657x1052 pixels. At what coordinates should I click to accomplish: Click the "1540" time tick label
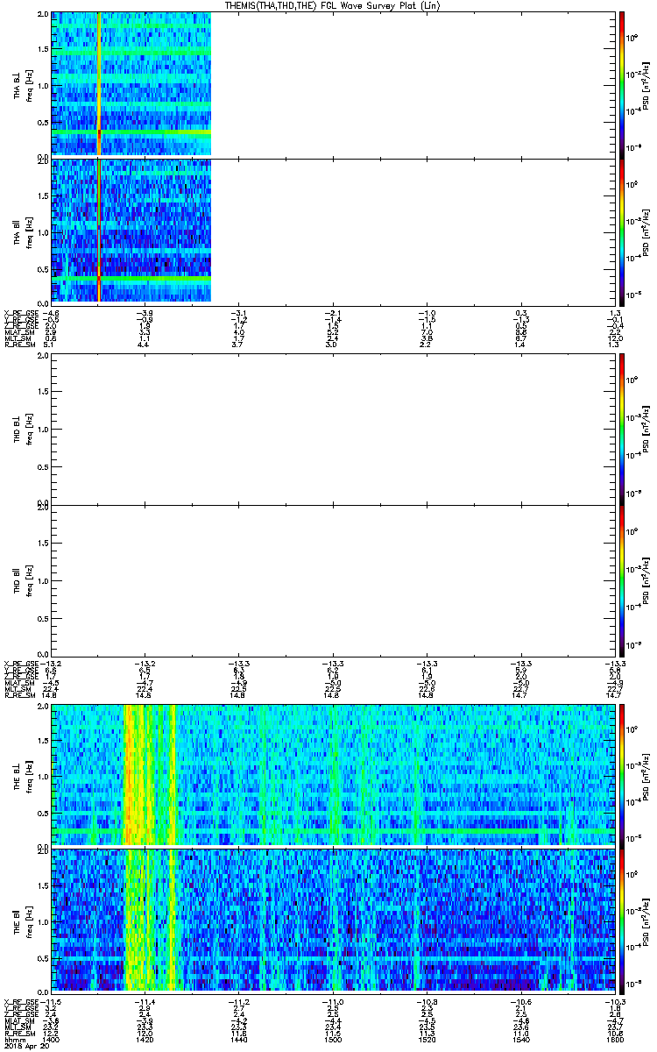pos(521,1041)
